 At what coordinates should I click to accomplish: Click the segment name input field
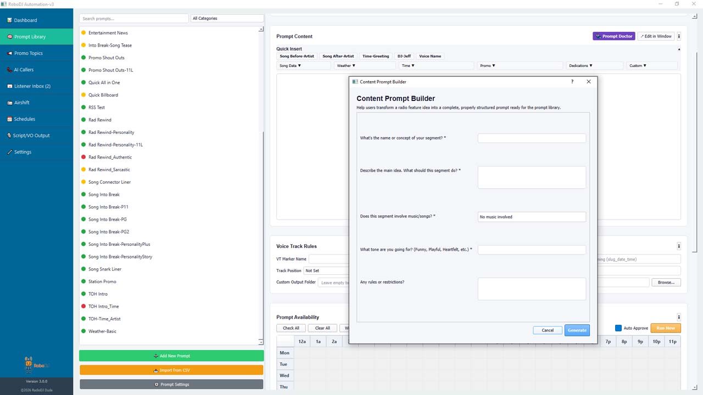point(531,138)
